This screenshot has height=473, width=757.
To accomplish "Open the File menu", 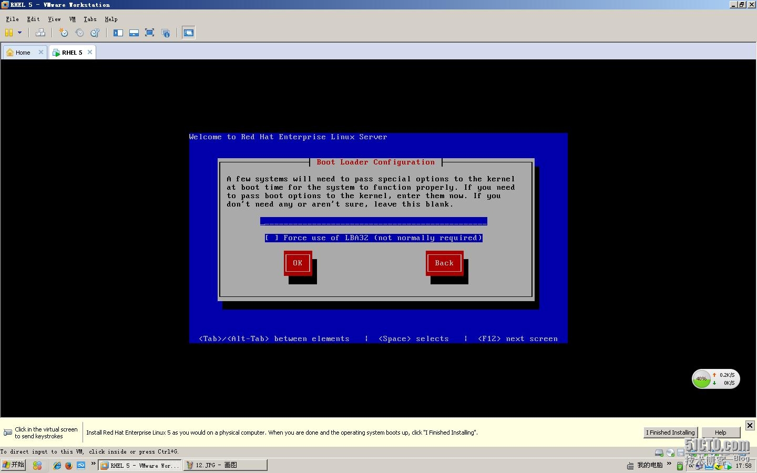I will tap(12, 19).
